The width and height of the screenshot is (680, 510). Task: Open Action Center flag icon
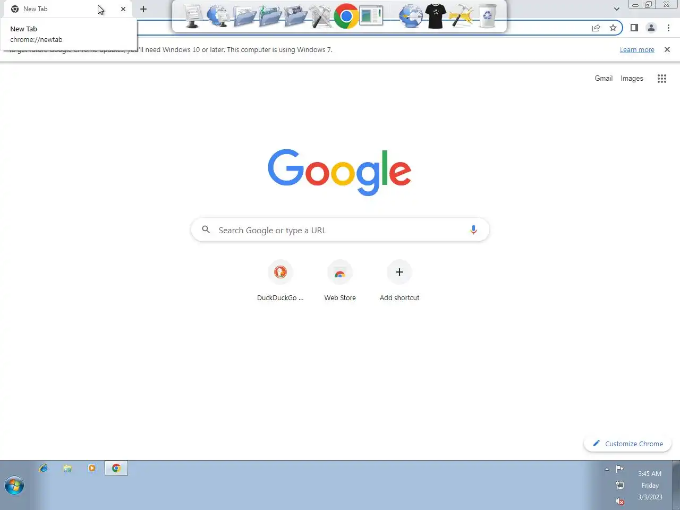click(619, 469)
